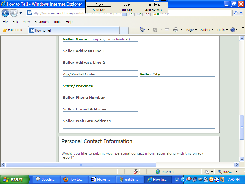Open the Edit menu
Viewport: 245px width, 184px height.
click(x=15, y=22)
